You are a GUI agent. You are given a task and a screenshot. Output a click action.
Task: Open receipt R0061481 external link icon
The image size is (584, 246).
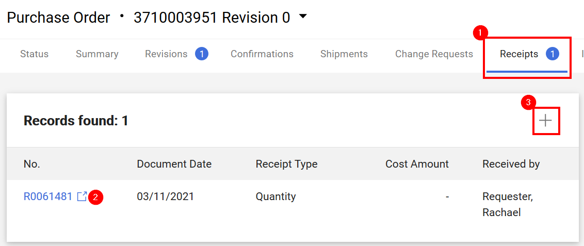(82, 196)
